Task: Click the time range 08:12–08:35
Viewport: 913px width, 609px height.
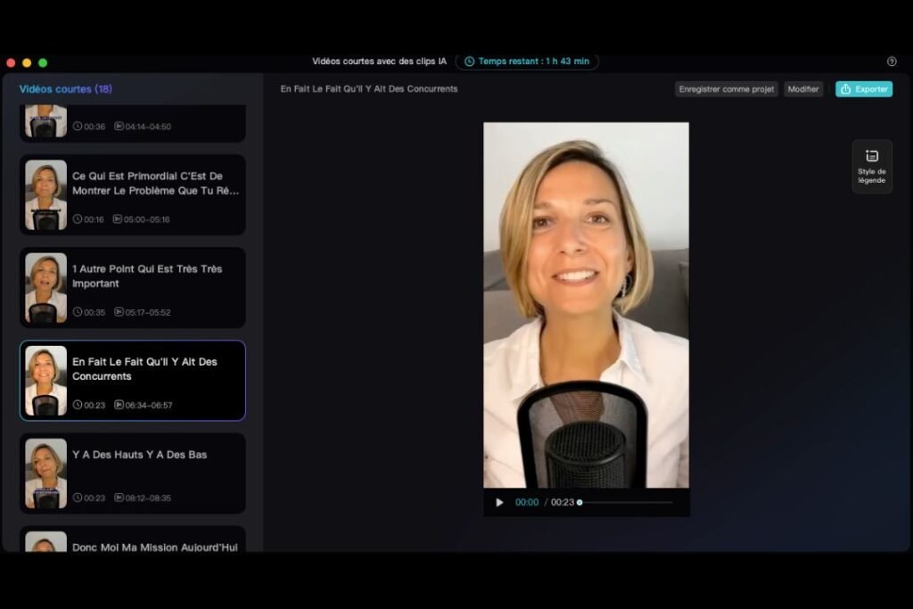Action: pyautogui.click(x=148, y=498)
